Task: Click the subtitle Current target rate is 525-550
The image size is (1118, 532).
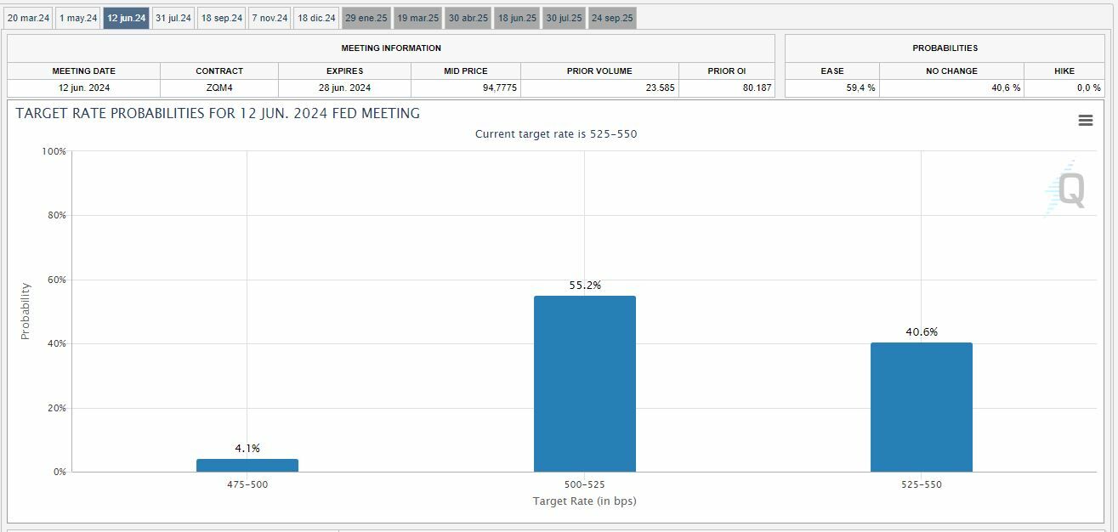Action: (x=556, y=134)
